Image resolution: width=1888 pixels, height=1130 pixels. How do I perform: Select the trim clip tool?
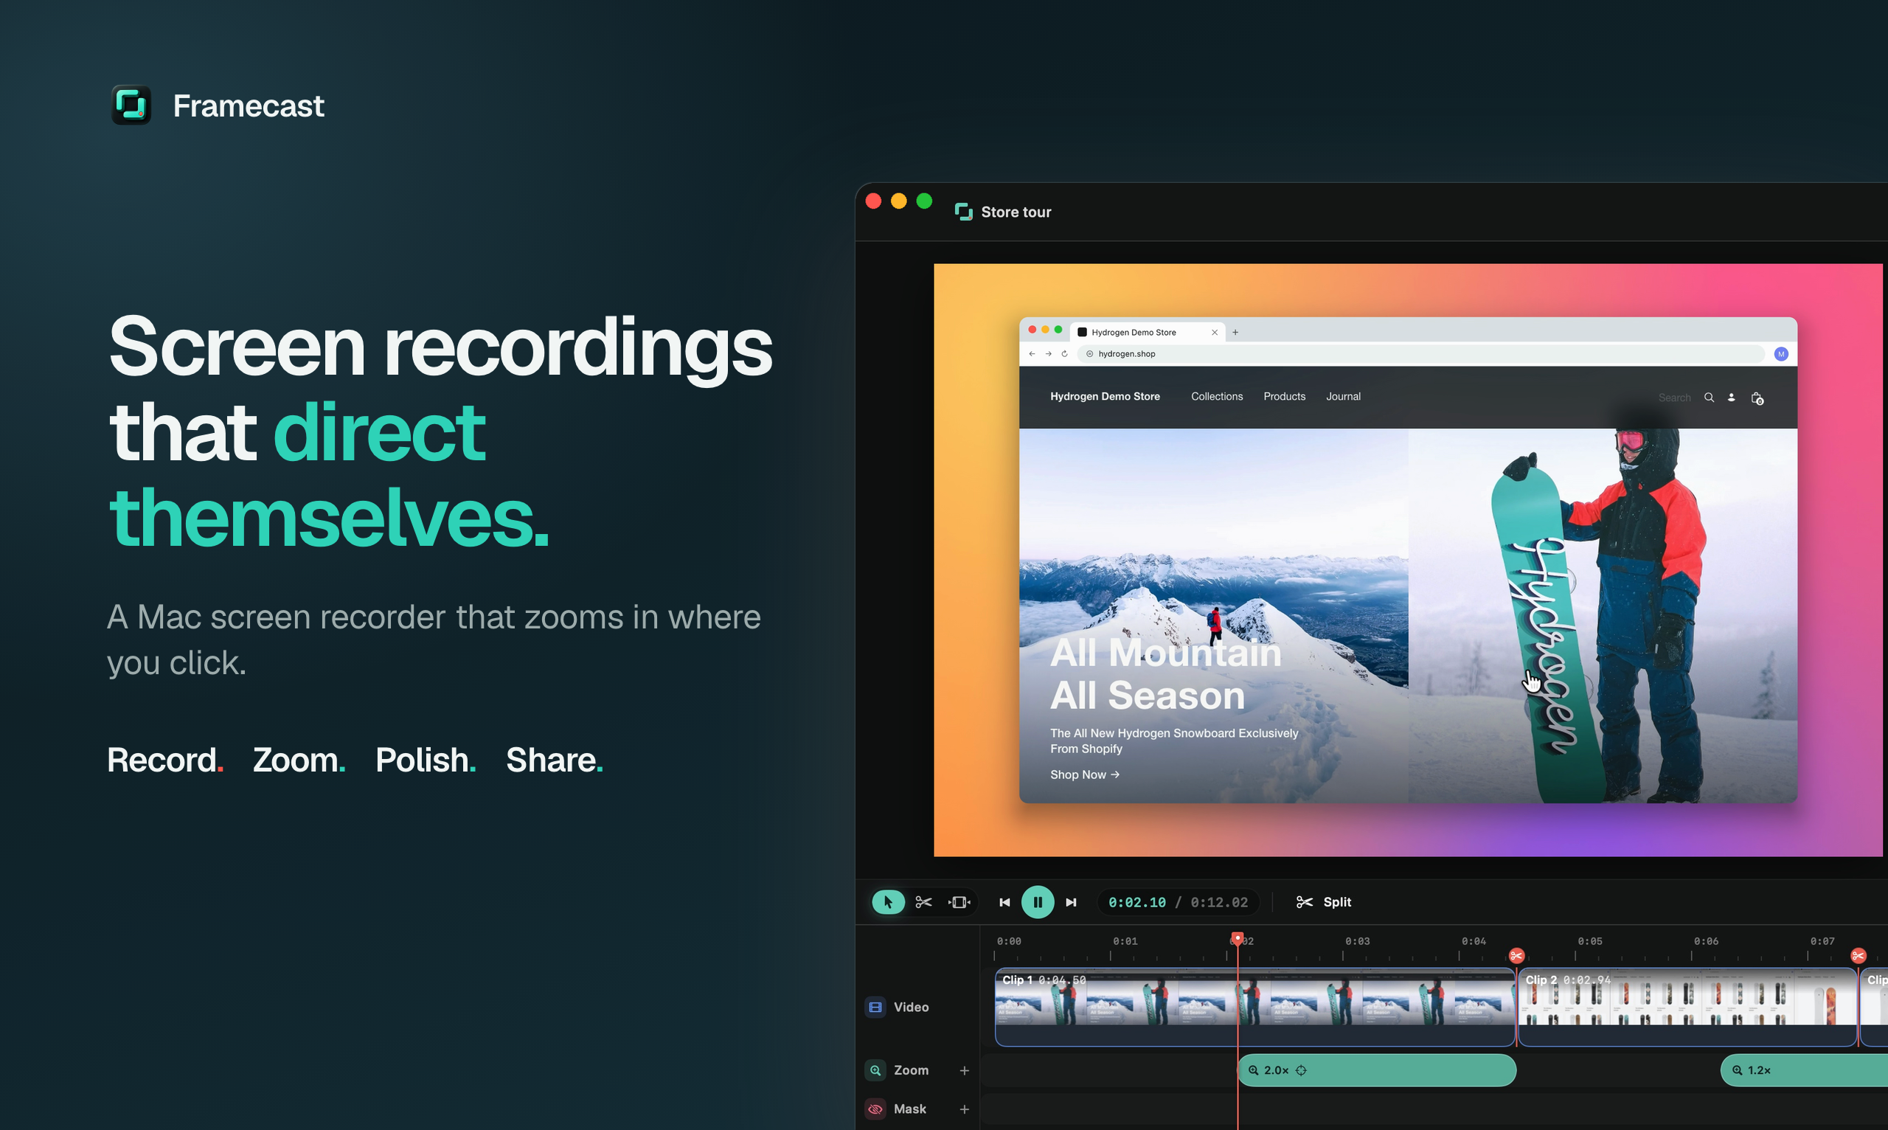coord(959,902)
